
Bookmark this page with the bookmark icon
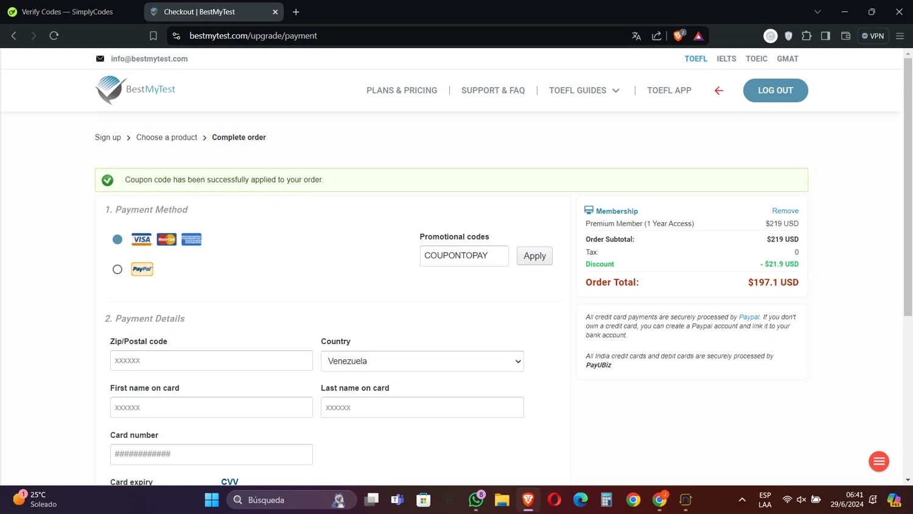[153, 36]
